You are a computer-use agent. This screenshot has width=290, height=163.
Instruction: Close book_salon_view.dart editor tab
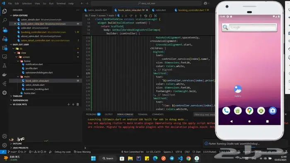tap(147, 10)
